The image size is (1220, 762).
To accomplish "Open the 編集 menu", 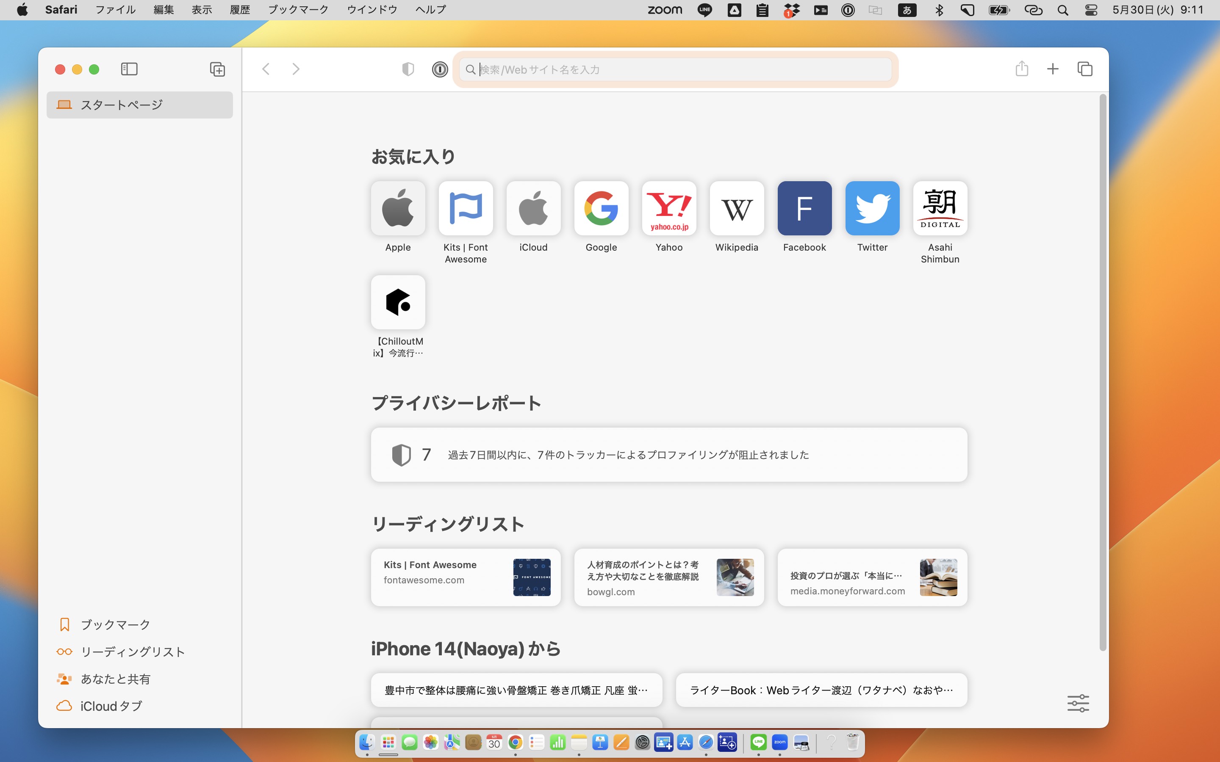I will (x=164, y=10).
